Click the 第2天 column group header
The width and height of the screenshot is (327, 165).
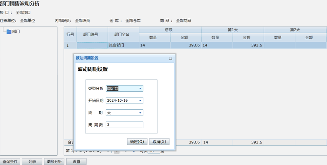click(295, 30)
